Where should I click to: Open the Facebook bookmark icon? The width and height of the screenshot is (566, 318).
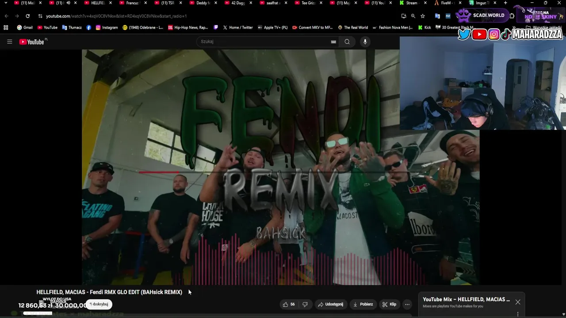click(89, 27)
